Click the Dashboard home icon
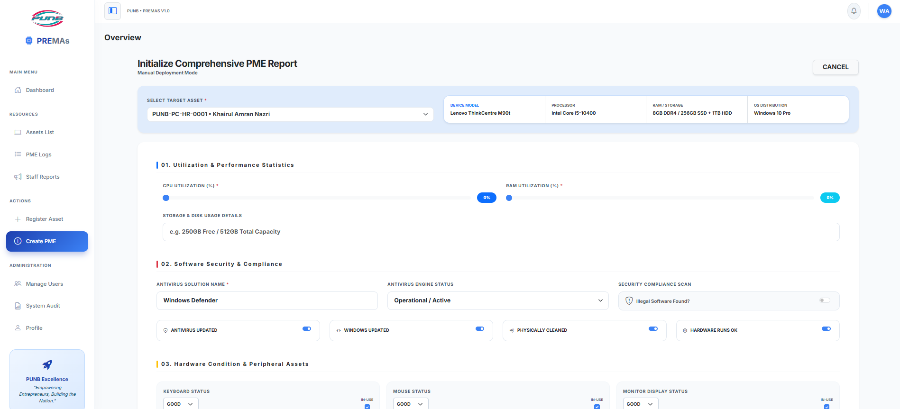Image resolution: width=900 pixels, height=409 pixels. [x=18, y=90]
